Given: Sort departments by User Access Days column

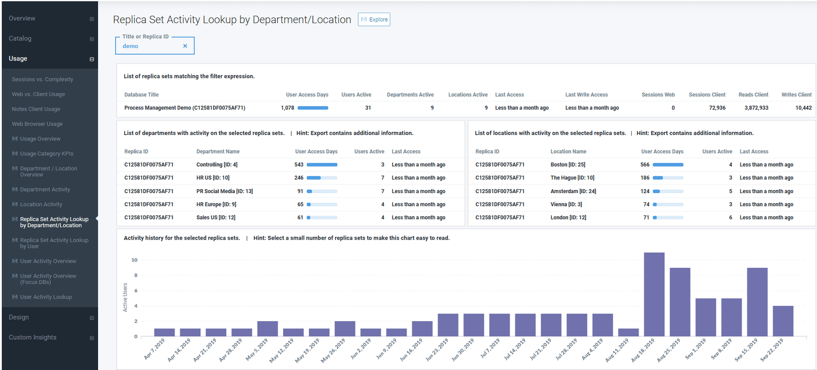Looking at the screenshot, I should 316,152.
